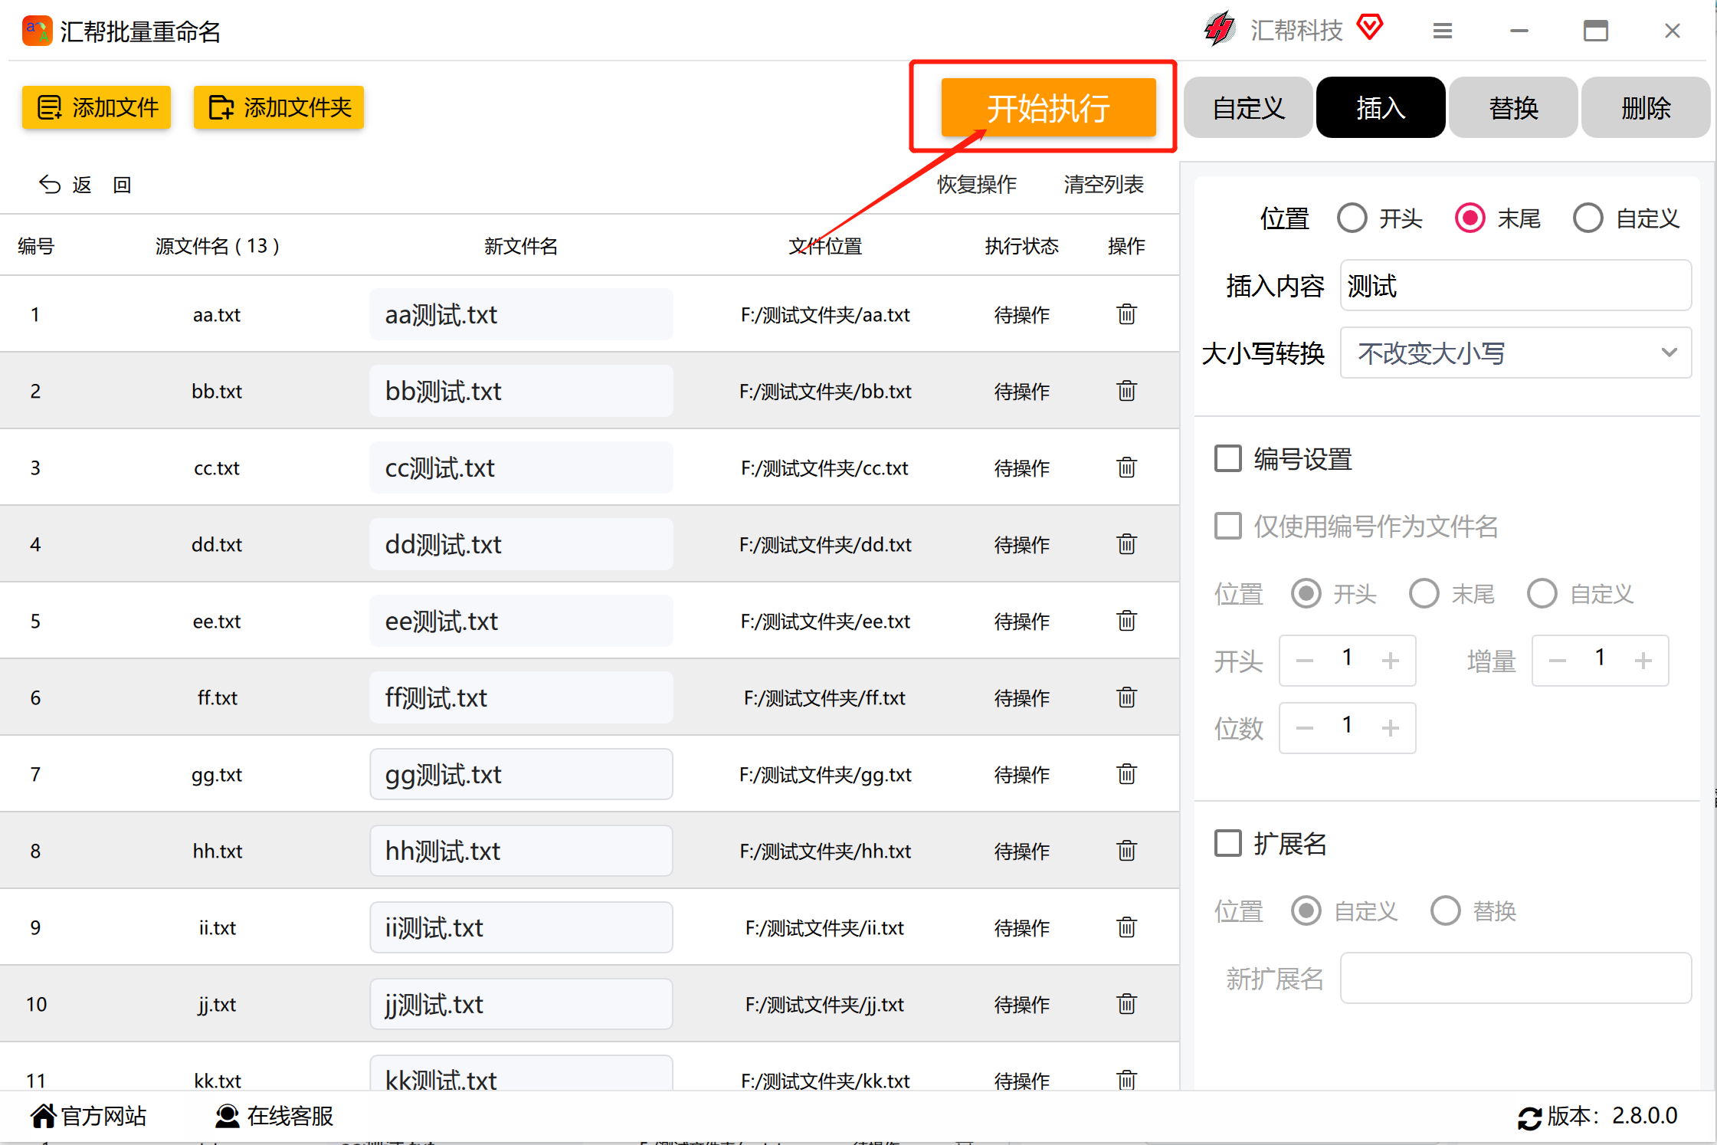The width and height of the screenshot is (1717, 1145).
Task: Decrease the 开头 start number
Action: click(1305, 661)
